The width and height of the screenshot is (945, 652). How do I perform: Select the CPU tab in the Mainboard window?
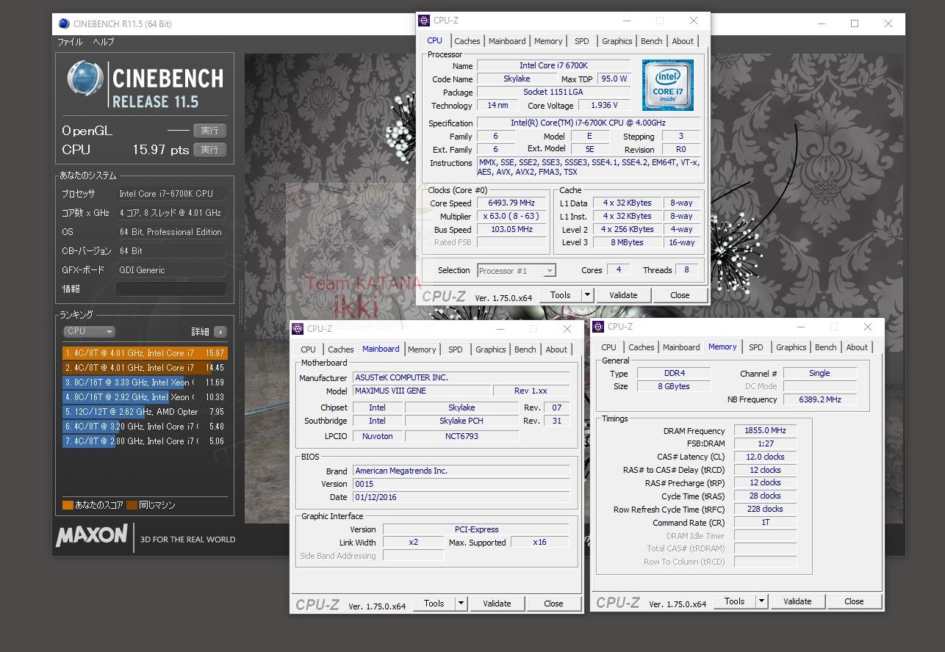coord(308,349)
